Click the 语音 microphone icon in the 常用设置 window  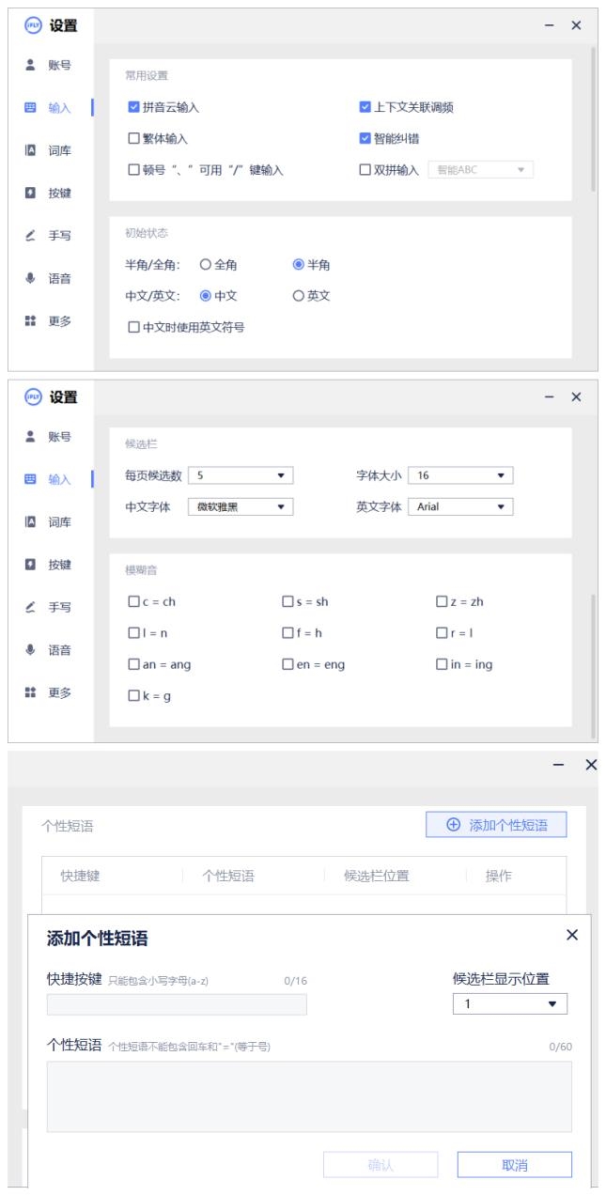29,278
